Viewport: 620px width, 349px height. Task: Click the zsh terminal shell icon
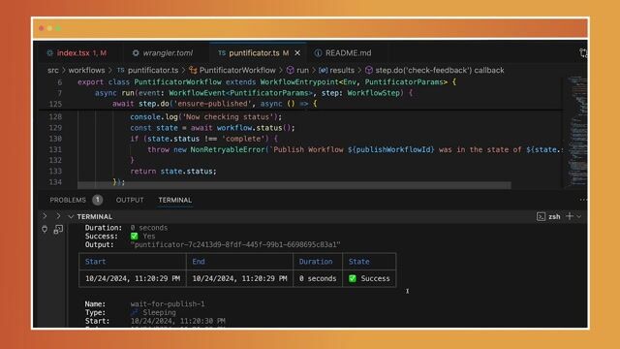click(x=541, y=217)
